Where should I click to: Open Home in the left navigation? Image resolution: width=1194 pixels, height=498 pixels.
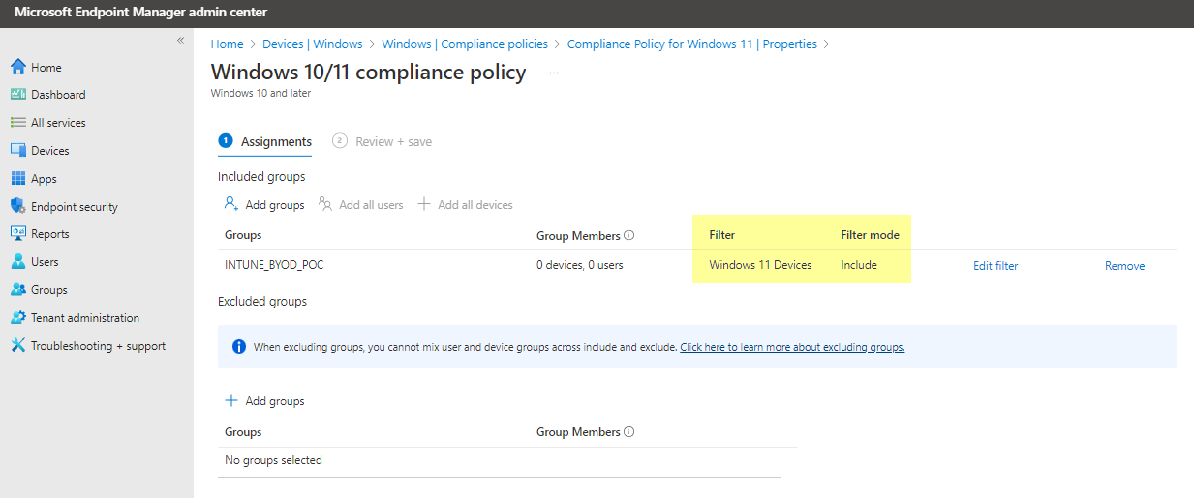pyautogui.click(x=46, y=68)
